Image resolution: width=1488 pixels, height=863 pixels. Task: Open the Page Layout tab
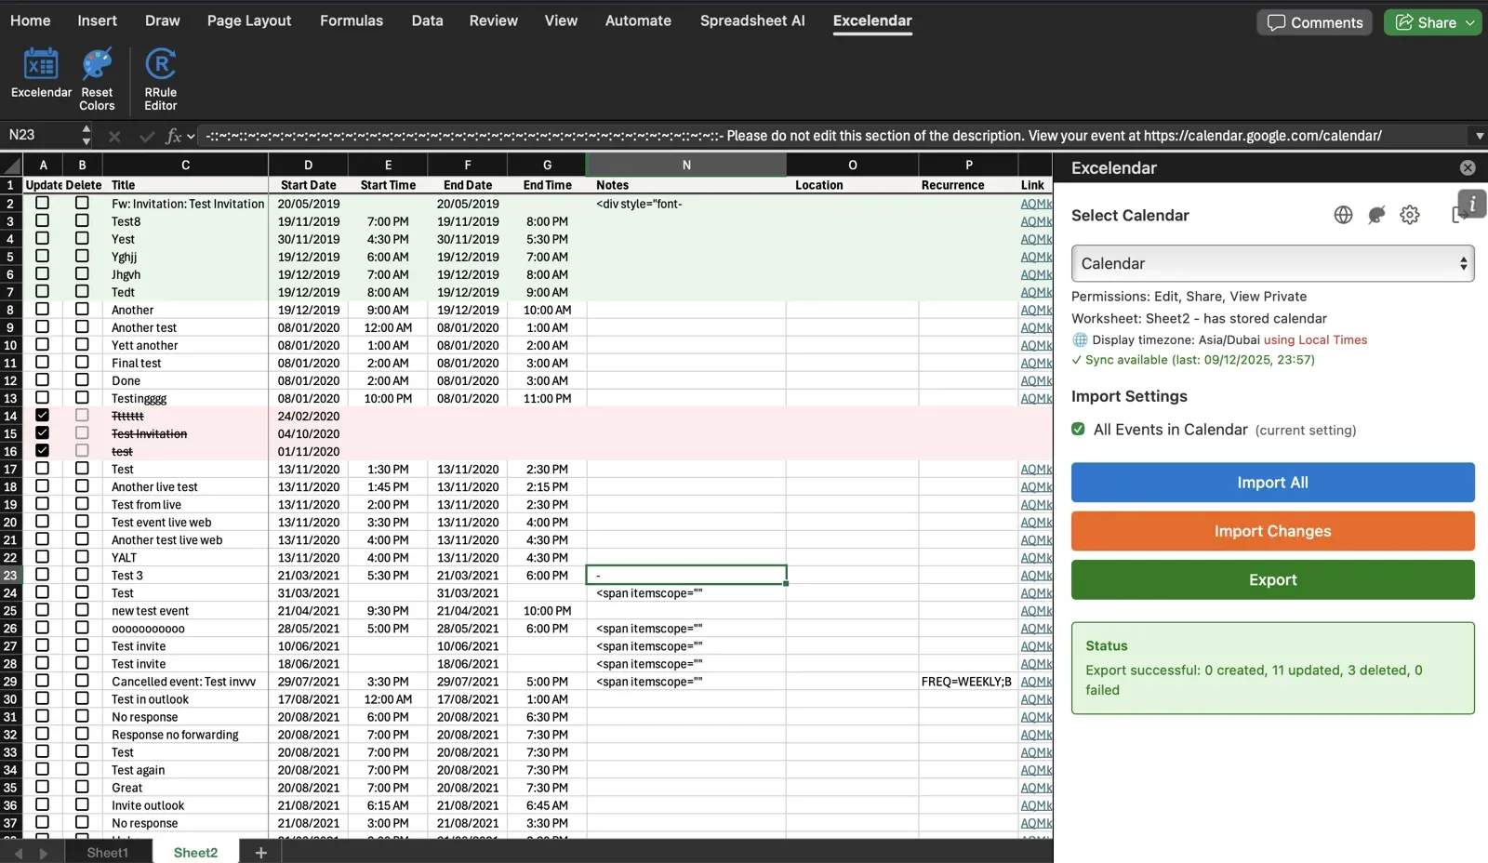[x=249, y=20]
